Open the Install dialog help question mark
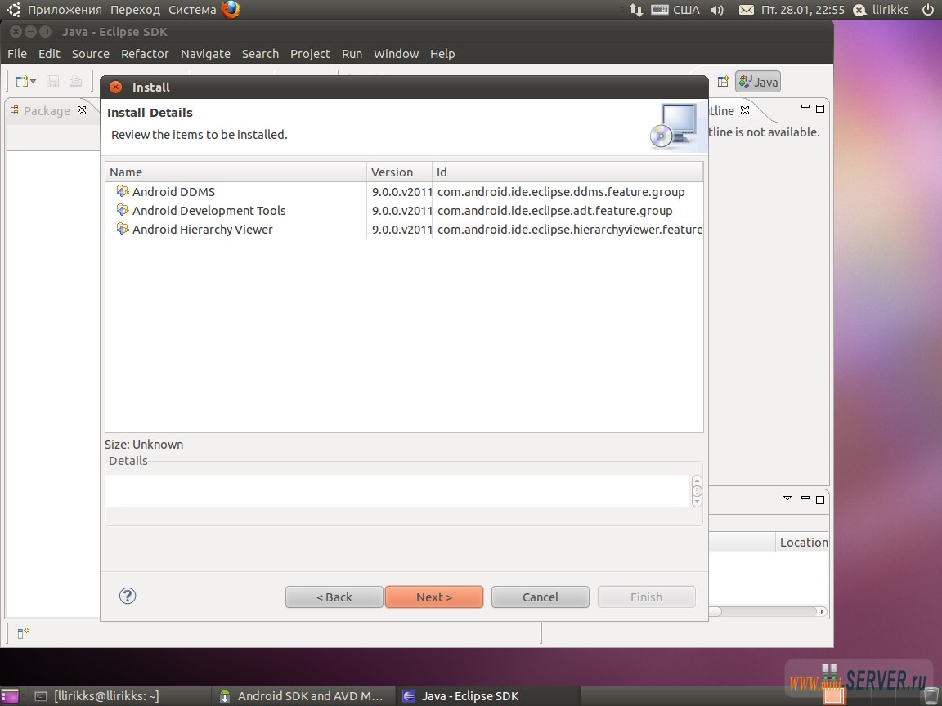Viewport: 942px width, 706px height. click(x=128, y=596)
